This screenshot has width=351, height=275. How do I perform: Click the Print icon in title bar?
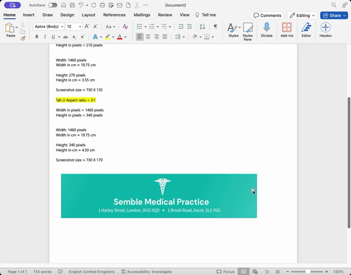tap(102, 5)
